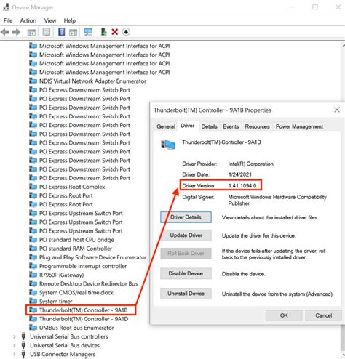Click the Action Pane toolbar icon
345x359 pixels.
coord(74,32)
